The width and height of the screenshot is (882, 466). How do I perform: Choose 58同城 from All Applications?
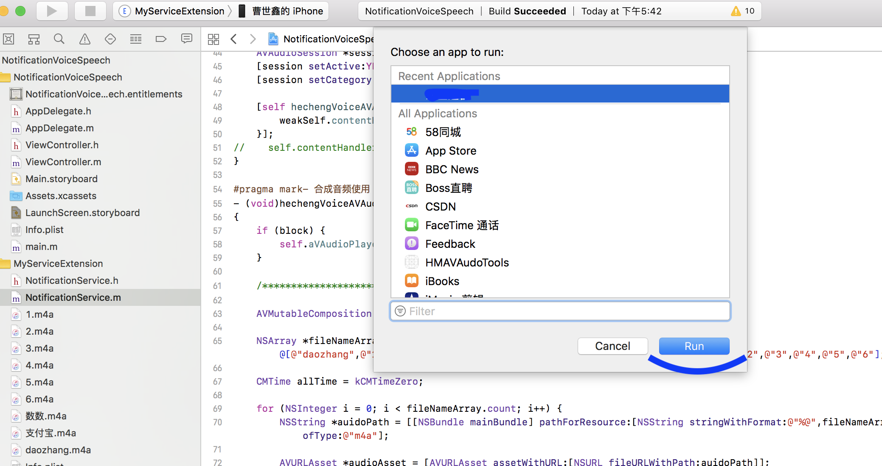560,132
